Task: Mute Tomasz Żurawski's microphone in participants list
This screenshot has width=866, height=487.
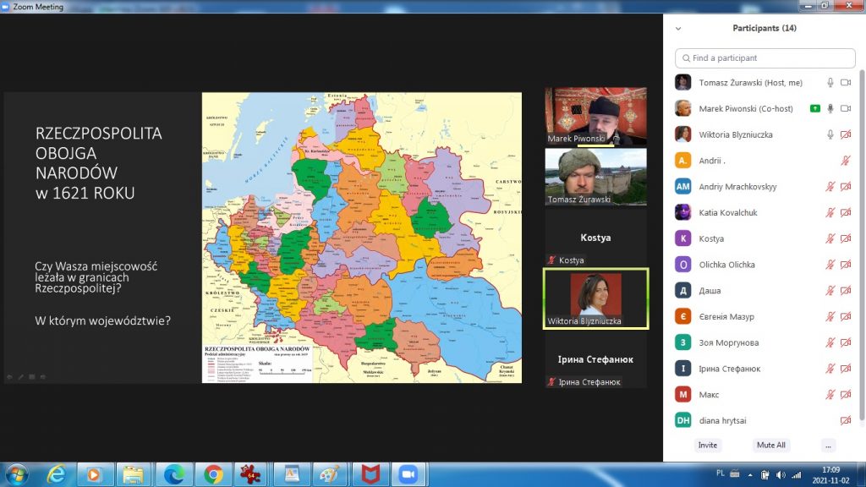Action: point(830,83)
